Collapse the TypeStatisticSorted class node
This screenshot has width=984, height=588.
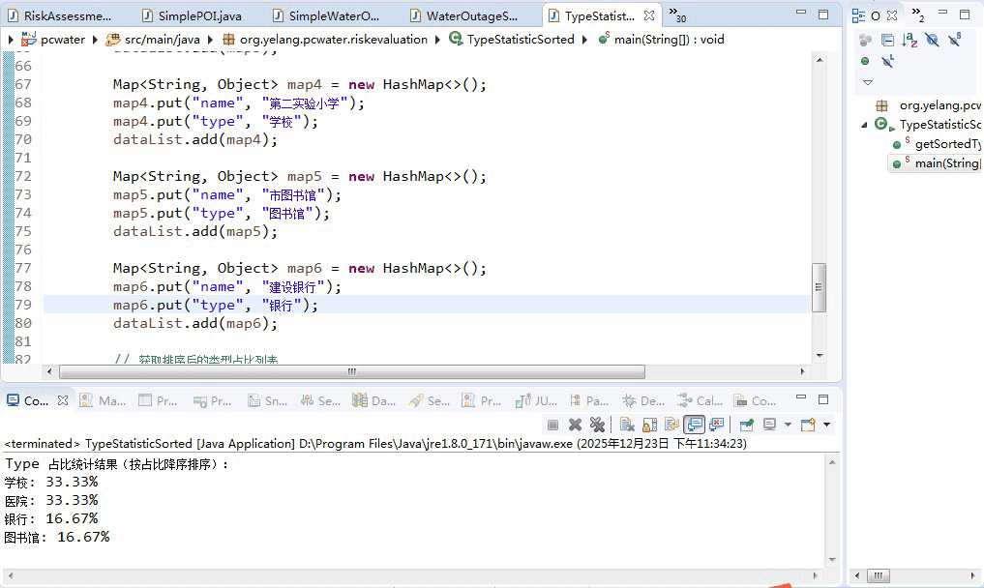(x=864, y=125)
